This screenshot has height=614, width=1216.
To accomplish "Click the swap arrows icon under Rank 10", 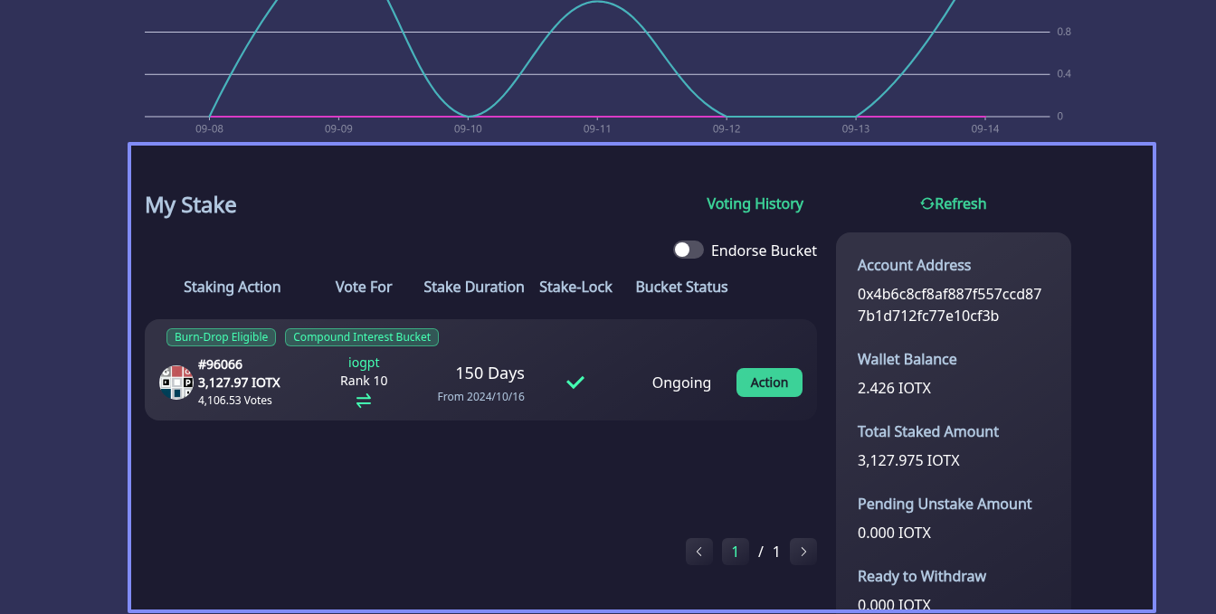I will 363,401.
